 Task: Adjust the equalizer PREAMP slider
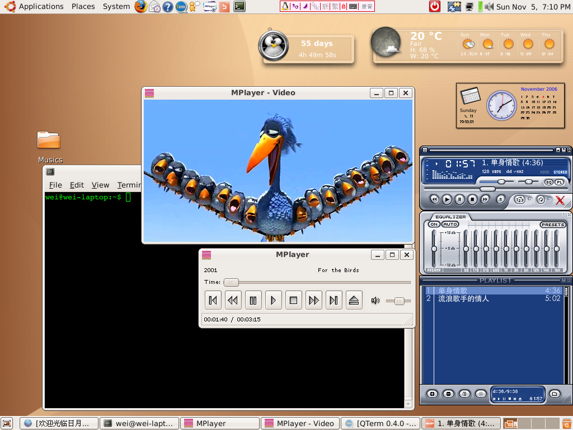[x=434, y=249]
